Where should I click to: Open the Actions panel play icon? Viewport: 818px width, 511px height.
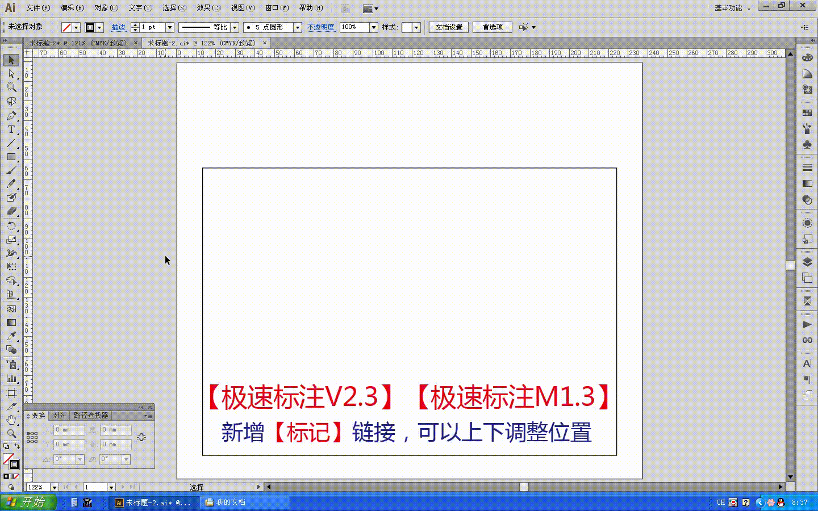[x=807, y=324]
